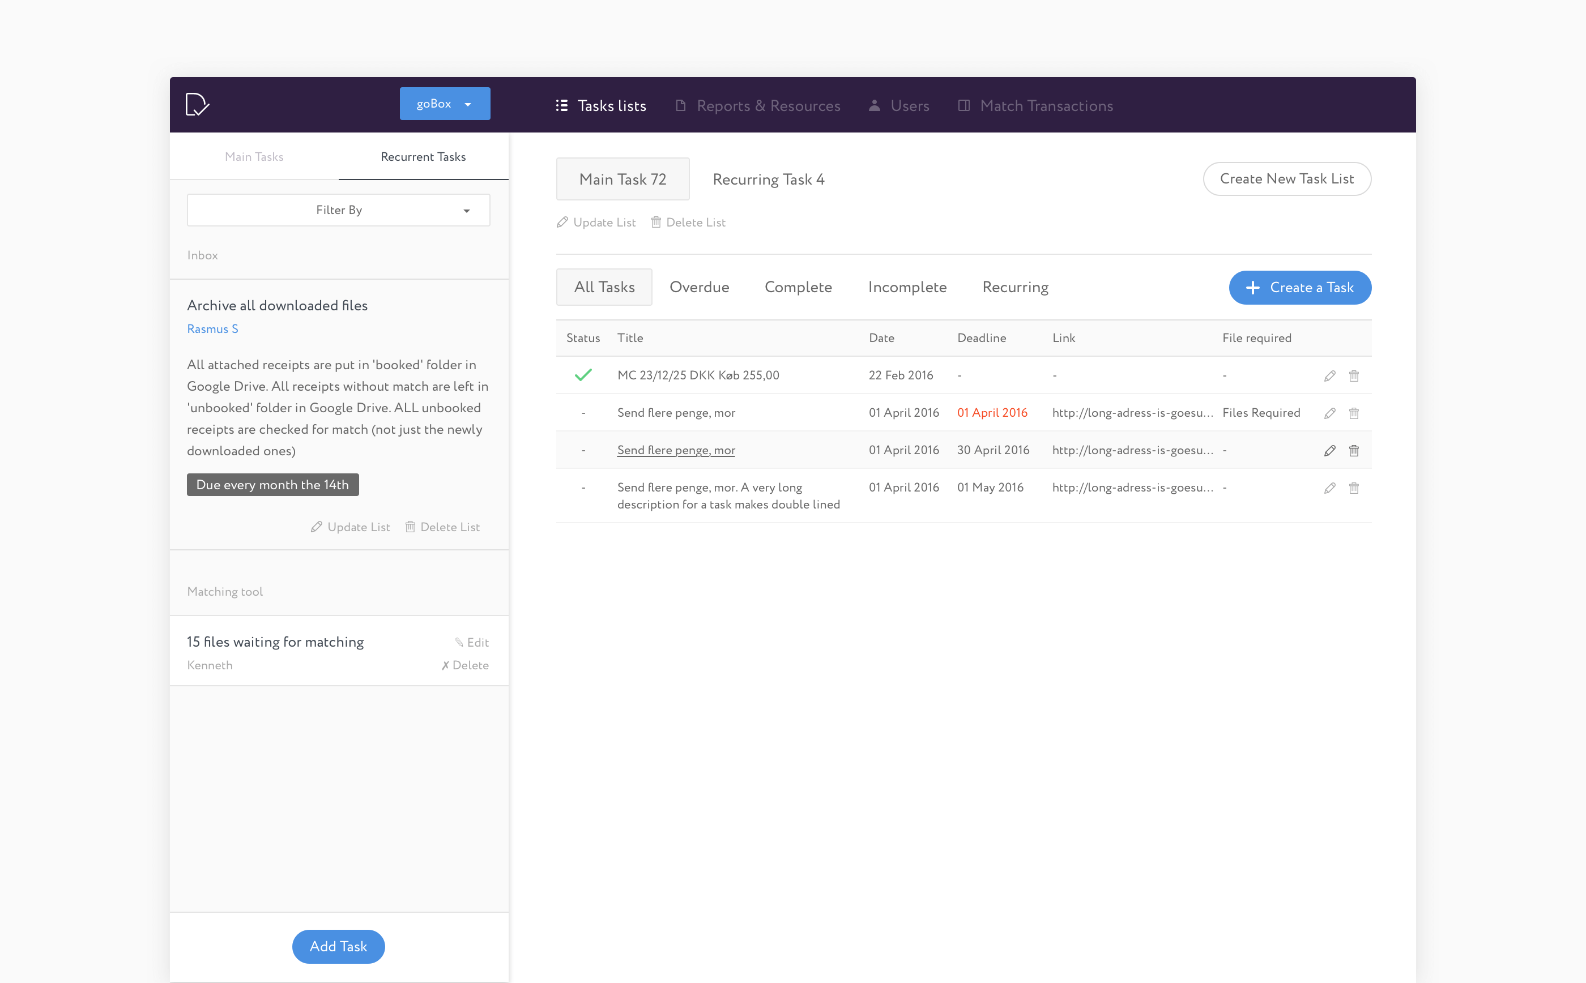Expand the Filter By dropdown
Screen dimensions: 1586x983
pos(338,210)
